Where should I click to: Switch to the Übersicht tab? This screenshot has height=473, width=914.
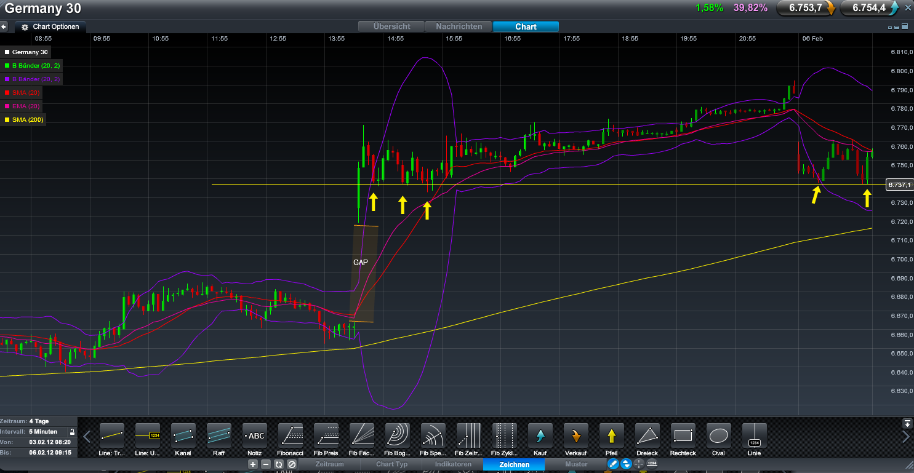coord(392,26)
